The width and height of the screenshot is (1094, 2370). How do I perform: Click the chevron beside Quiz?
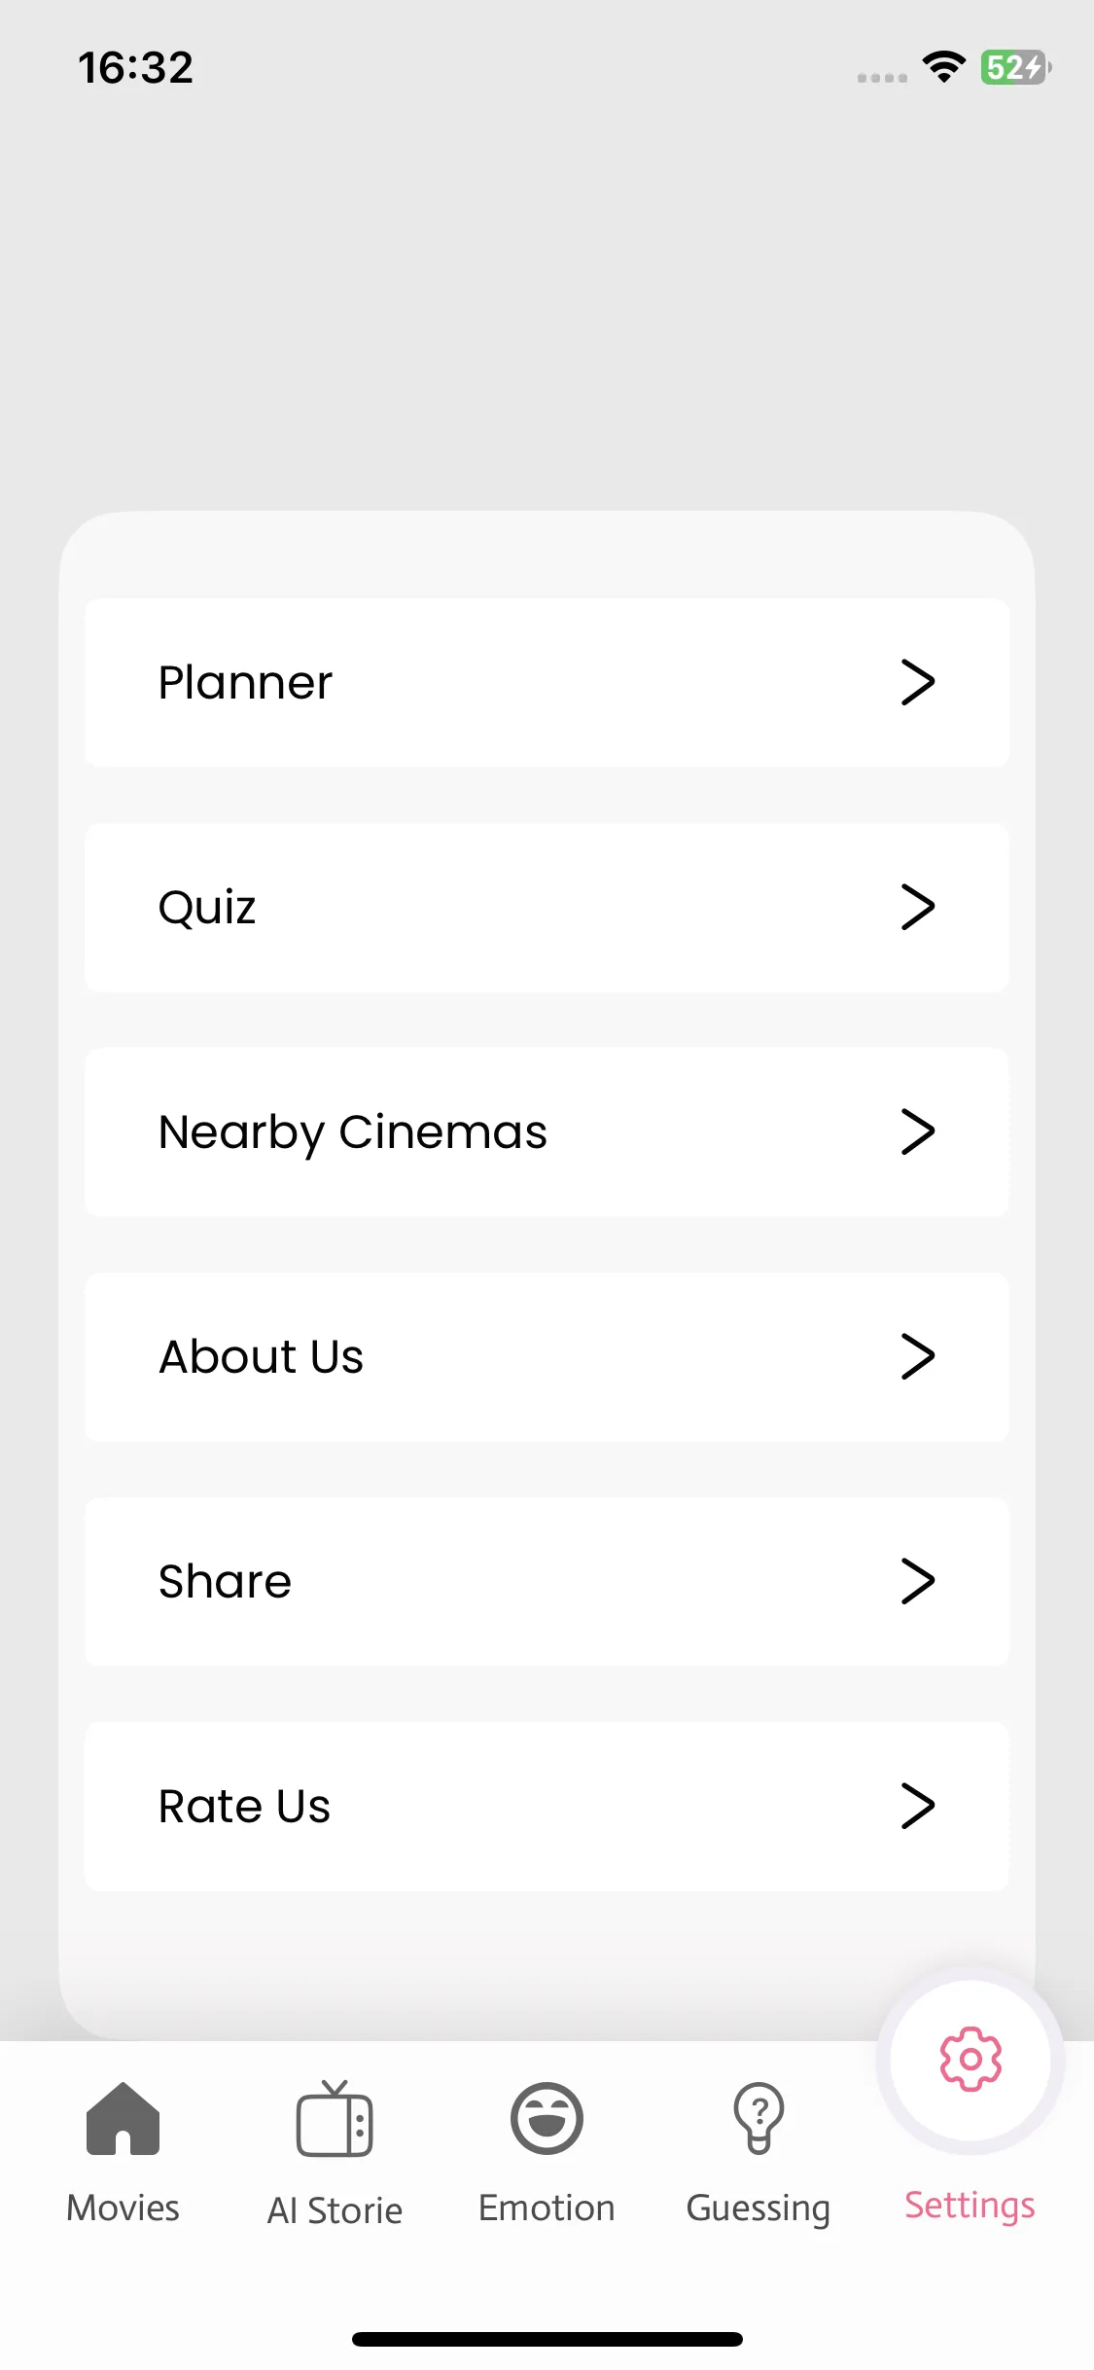pos(917,907)
